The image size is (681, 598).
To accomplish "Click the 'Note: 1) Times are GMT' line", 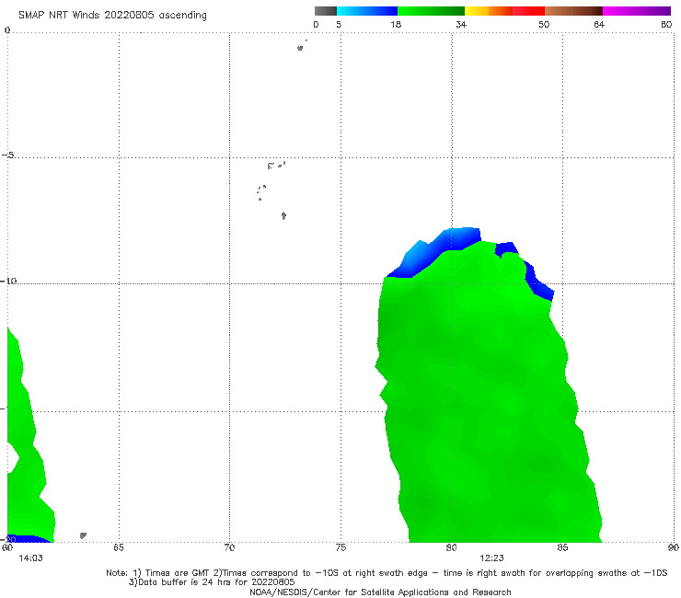I will 387,573.
